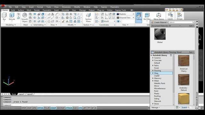Screen dimensions: 205x115
Task: Click the Polysolid icon beside Extrude
Action: (19, 14)
